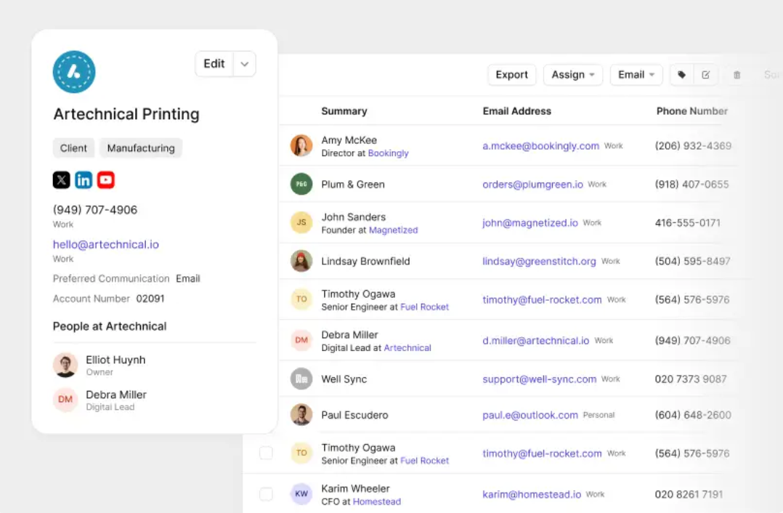The width and height of the screenshot is (783, 513).
Task: Click Karim Wheeler's KW avatar
Action: pos(301,494)
